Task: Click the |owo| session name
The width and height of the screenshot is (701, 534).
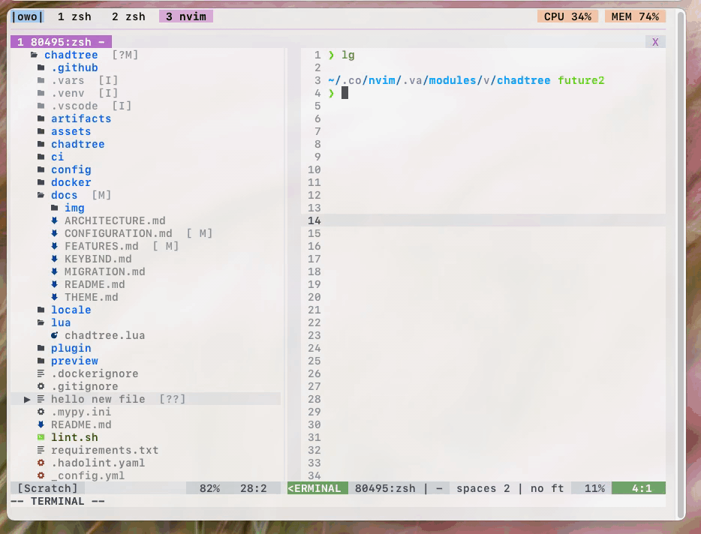Action: click(28, 16)
